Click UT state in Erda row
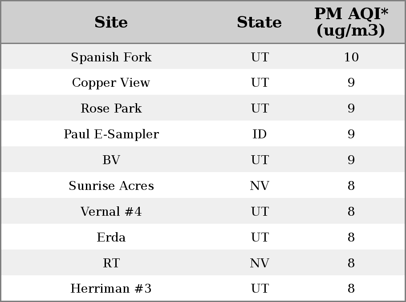This screenshot has height=302, width=406. coord(260,238)
